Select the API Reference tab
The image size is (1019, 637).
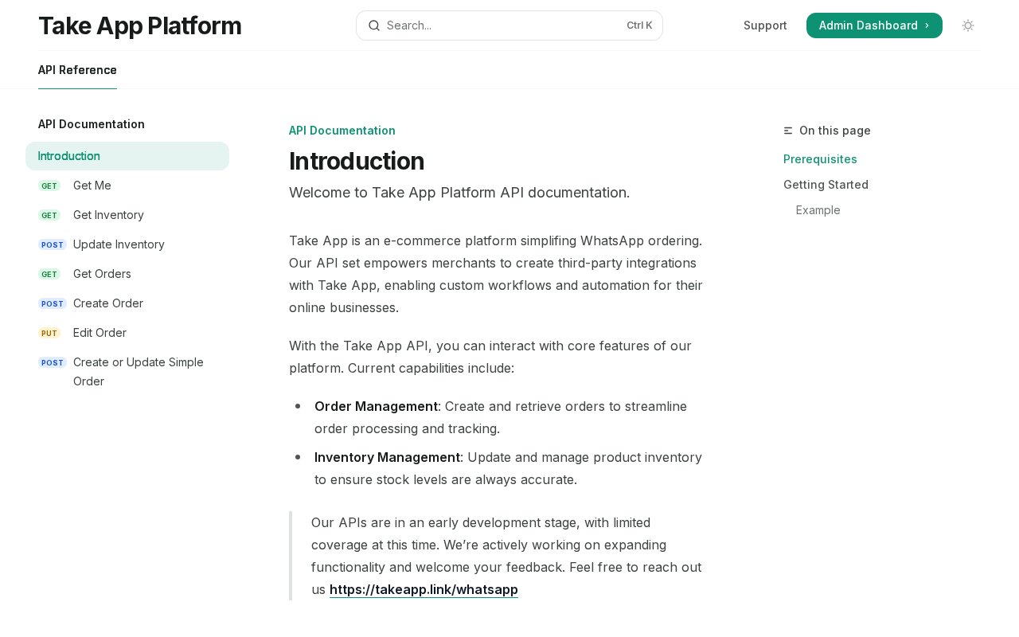pos(77,70)
